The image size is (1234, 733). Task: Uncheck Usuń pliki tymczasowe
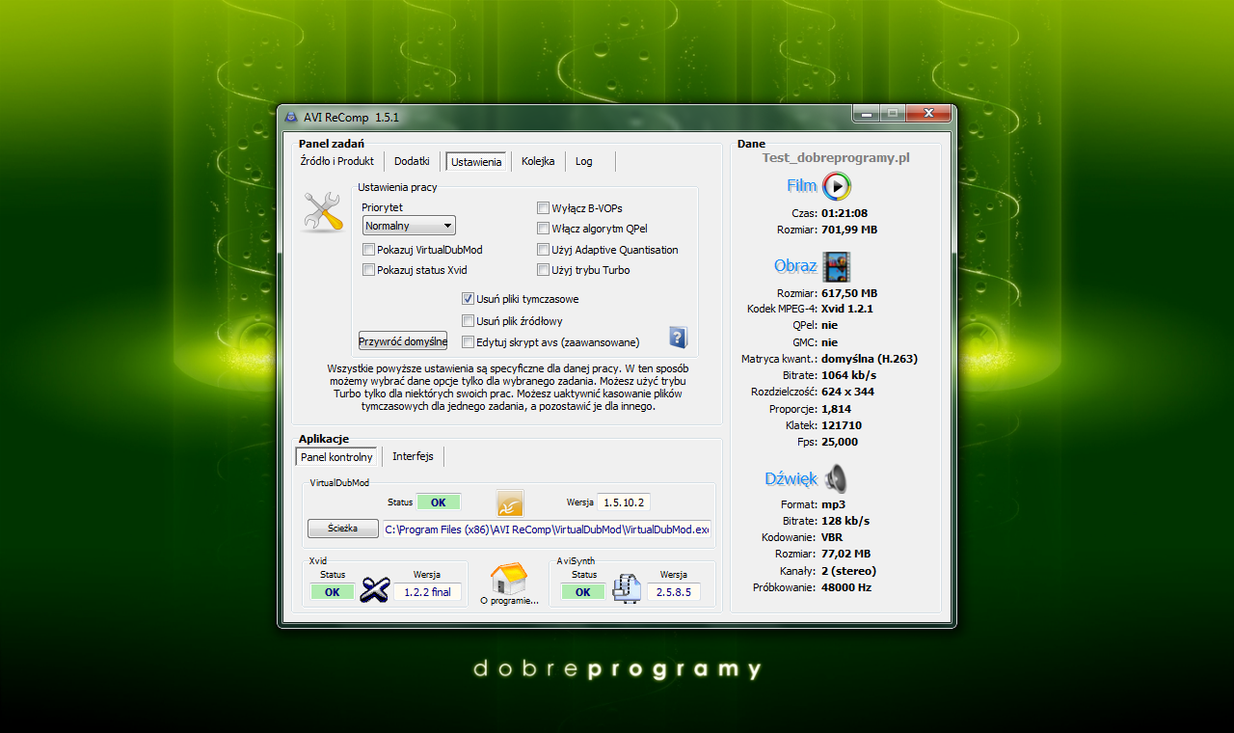coord(468,299)
